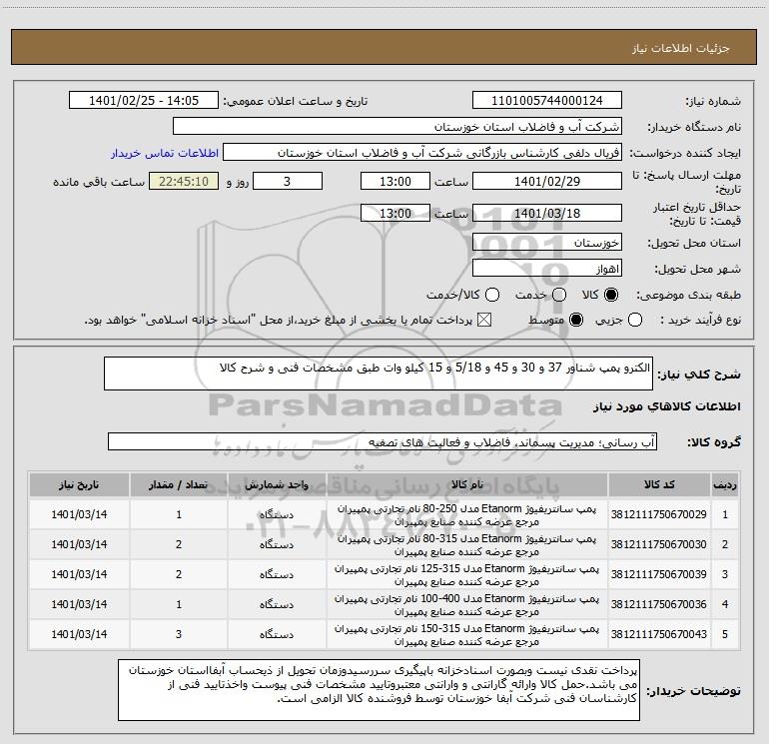This screenshot has width=769, height=744.
Task: Click the delivery city field اهواز
Action: 547,268
